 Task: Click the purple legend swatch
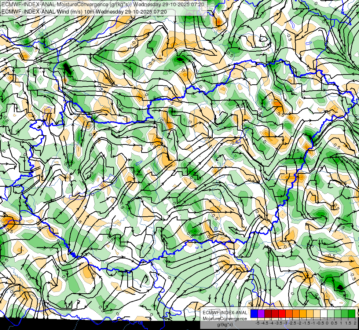[x=261, y=314]
